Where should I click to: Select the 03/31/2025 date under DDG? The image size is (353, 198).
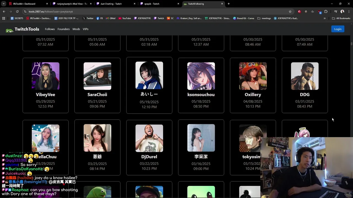[305, 101]
